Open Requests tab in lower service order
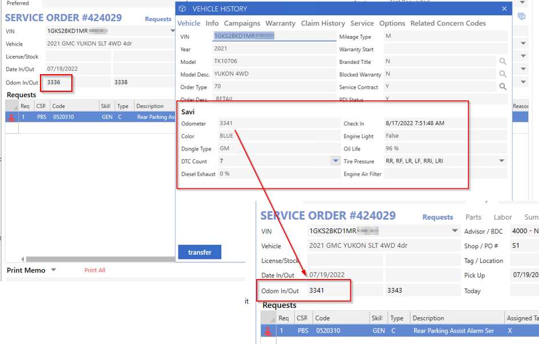Screen dimensions: 539x344 coord(437,217)
